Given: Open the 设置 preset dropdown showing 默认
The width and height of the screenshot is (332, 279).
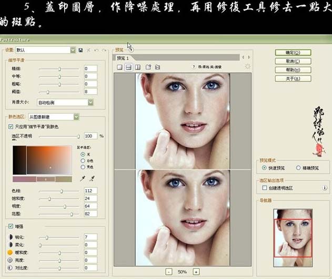Looking at the screenshot, I should click(x=46, y=50).
